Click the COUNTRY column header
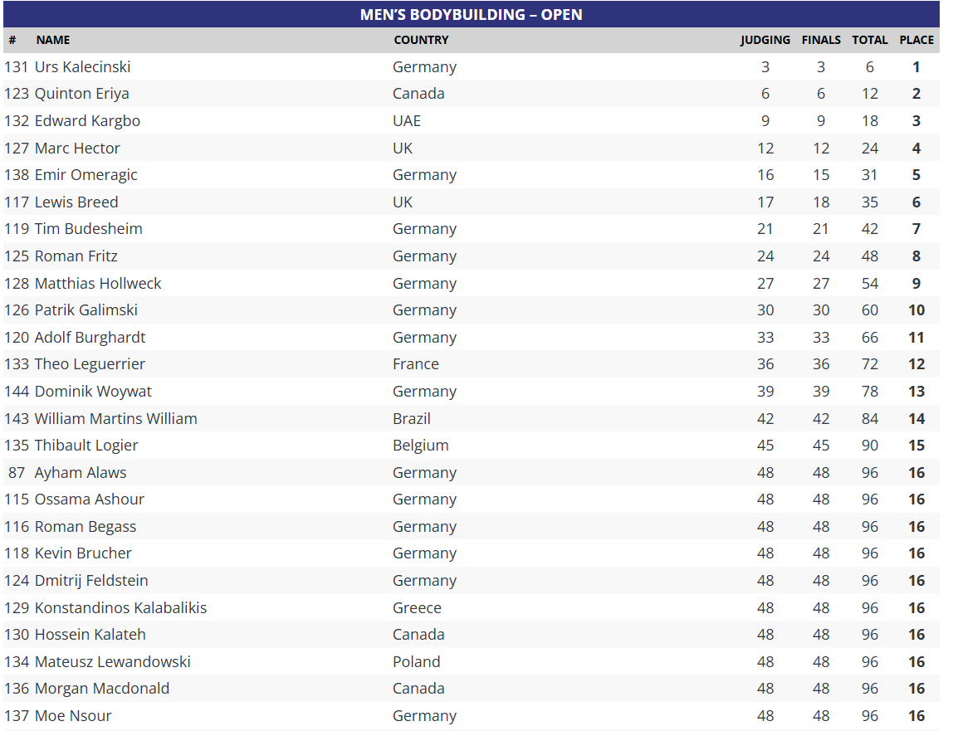Image resolution: width=953 pixels, height=731 pixels. pyautogui.click(x=421, y=40)
